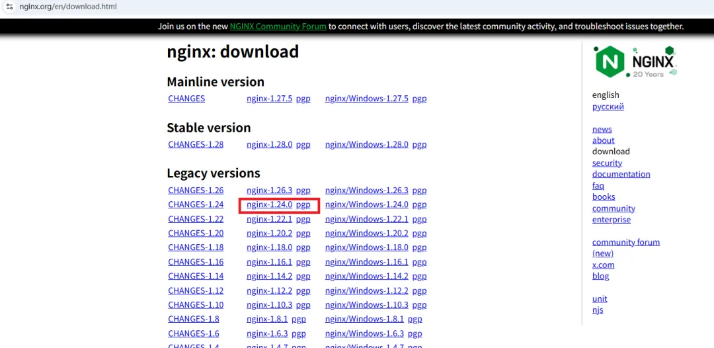This screenshot has height=348, width=714.
Task: Download nginx/Windows-1.27.5 build
Action: point(366,99)
